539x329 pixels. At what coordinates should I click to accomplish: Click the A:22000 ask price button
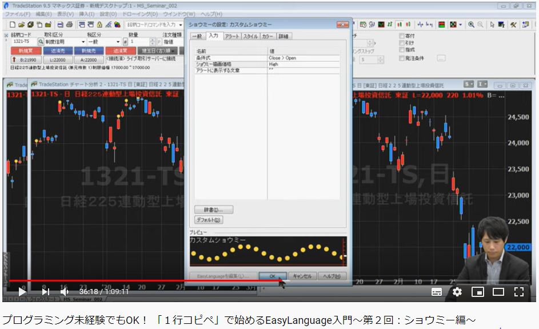(89, 60)
